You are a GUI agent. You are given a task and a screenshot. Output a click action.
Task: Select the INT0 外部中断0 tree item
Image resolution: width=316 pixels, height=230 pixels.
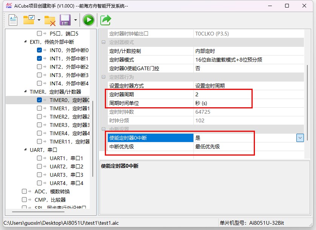tap(69, 50)
